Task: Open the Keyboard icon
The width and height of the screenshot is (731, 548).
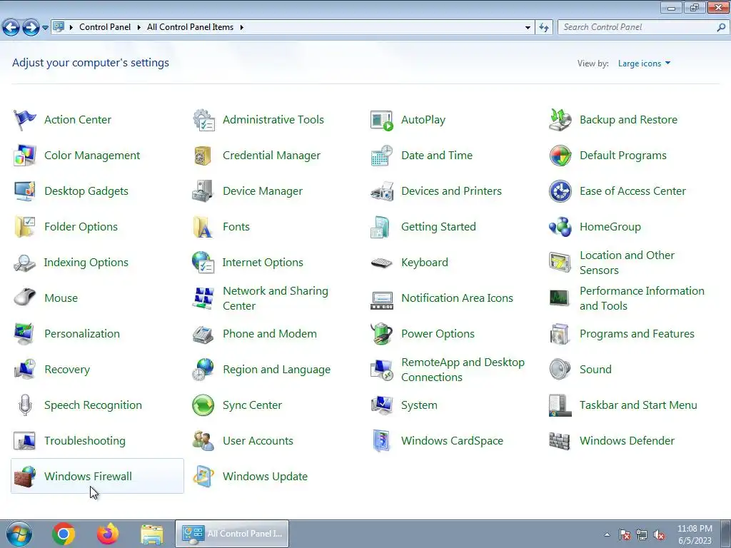Action: 381,263
